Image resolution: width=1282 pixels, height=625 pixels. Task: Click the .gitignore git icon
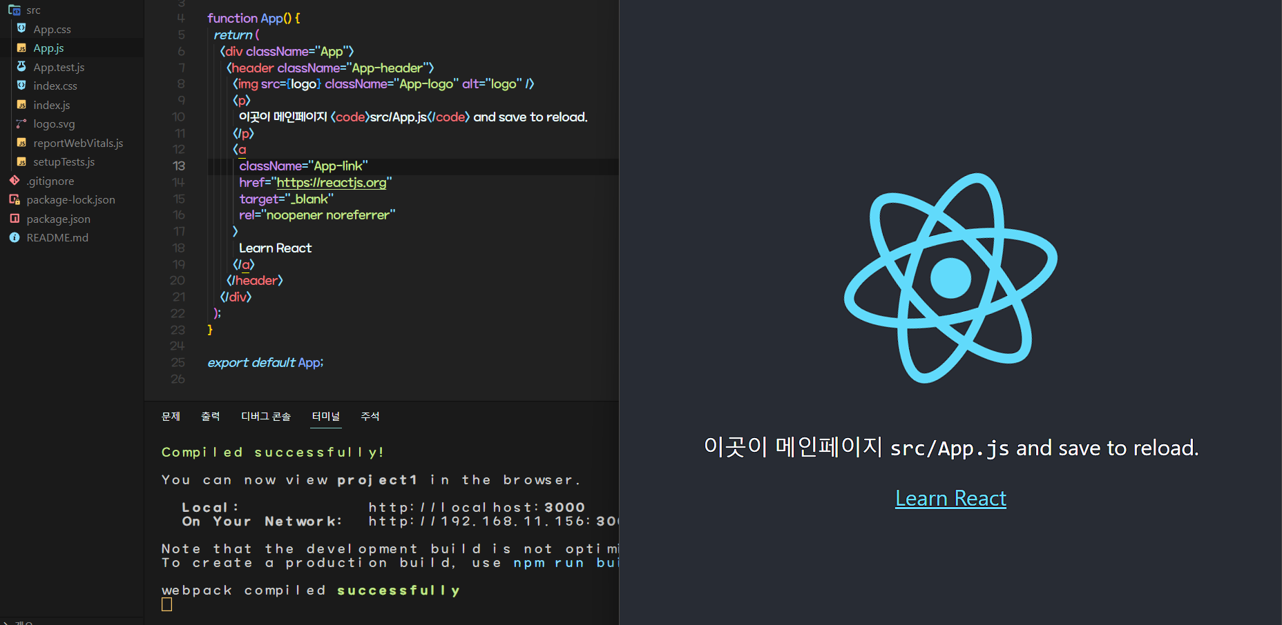(15, 181)
